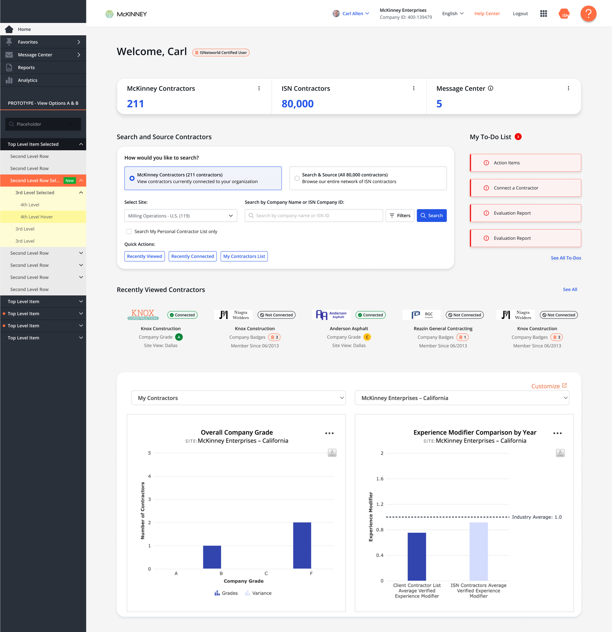Select the Search & Source radio option
Screen dimensions: 612x632
tap(297, 178)
